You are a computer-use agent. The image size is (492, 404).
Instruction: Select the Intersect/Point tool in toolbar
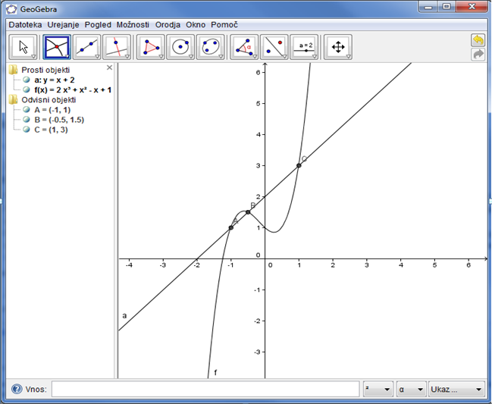[x=57, y=47]
